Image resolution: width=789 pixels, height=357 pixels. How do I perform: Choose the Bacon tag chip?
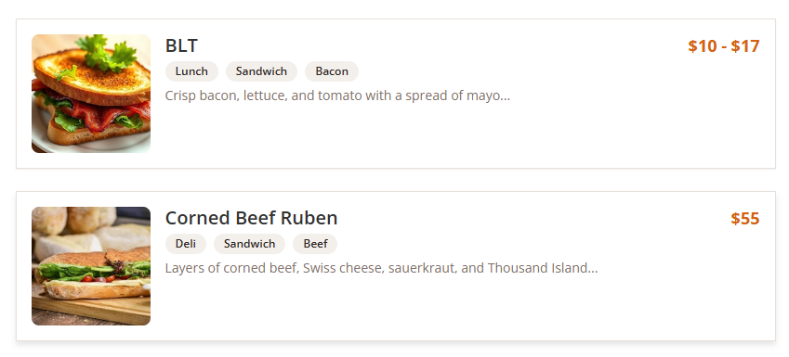[x=332, y=71]
